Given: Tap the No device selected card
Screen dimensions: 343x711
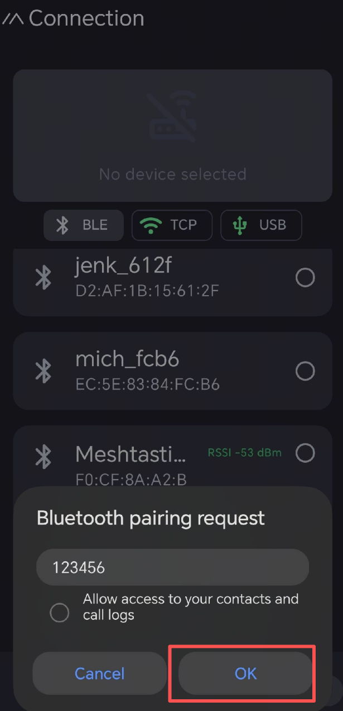Looking at the screenshot, I should coord(172,135).
